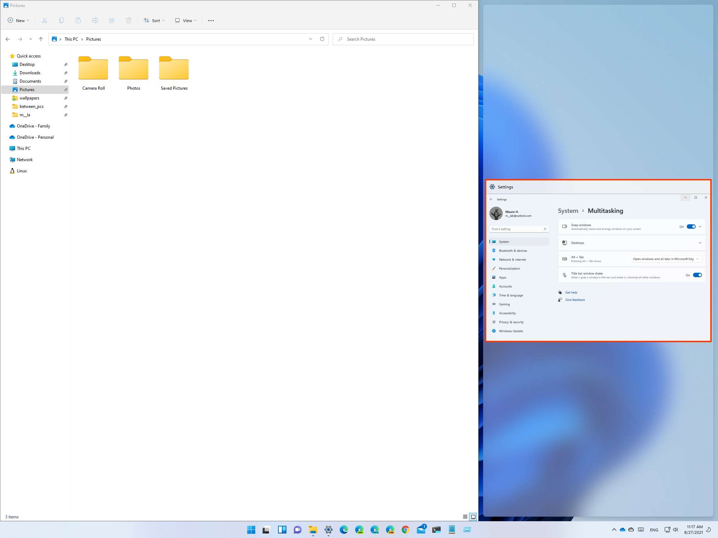Refresh the Pictures folder with the refresh icon
This screenshot has width=718, height=538.
click(322, 39)
